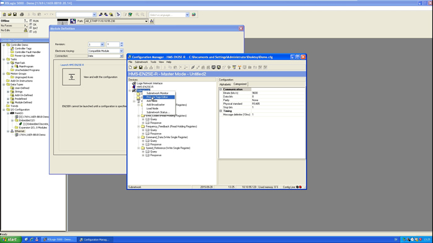Click New icon in RSLogix main toolbar
433x243 pixels.
4,14
